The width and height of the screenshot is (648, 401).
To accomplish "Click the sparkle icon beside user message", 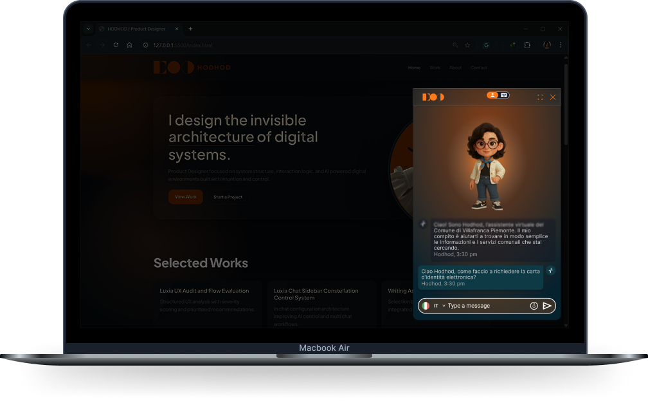I will click(x=551, y=270).
